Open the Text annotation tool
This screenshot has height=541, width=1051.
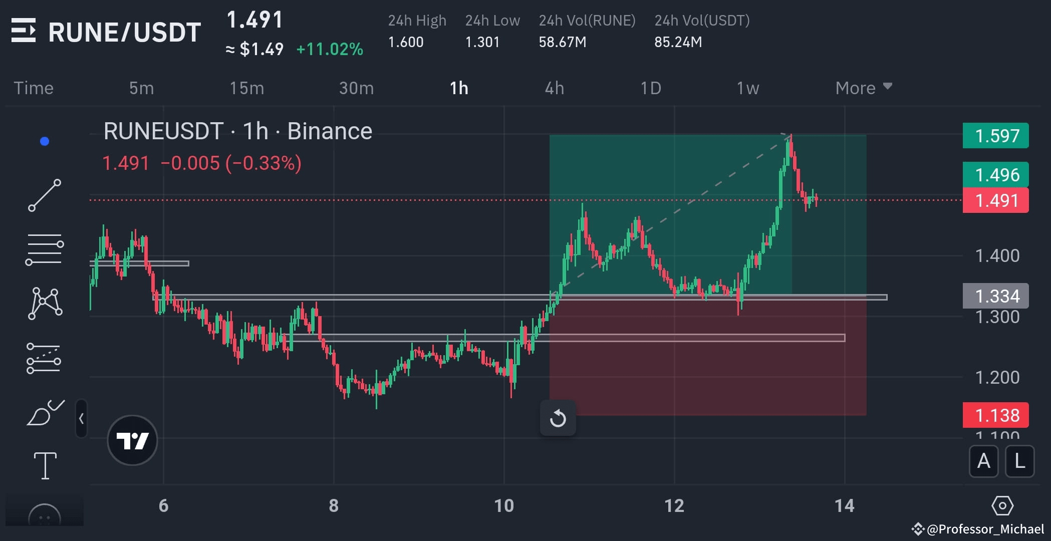point(44,465)
